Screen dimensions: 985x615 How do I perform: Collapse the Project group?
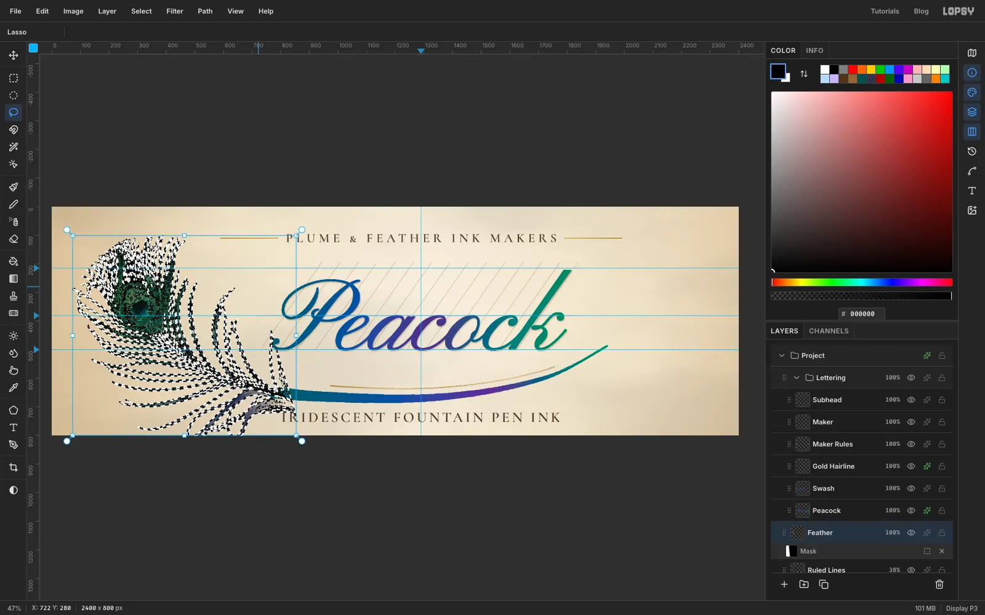tap(782, 355)
